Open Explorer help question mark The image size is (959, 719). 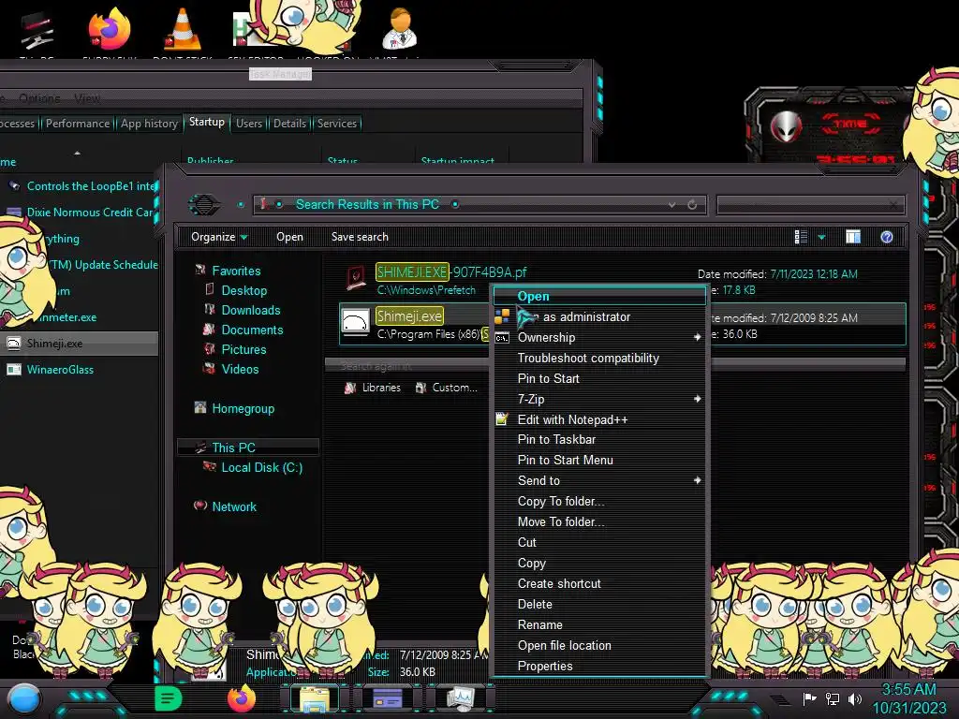(887, 237)
